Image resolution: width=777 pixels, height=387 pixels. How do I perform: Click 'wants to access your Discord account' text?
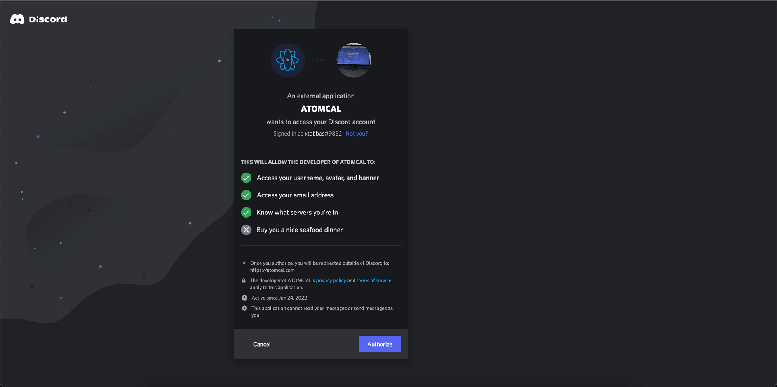(321, 122)
